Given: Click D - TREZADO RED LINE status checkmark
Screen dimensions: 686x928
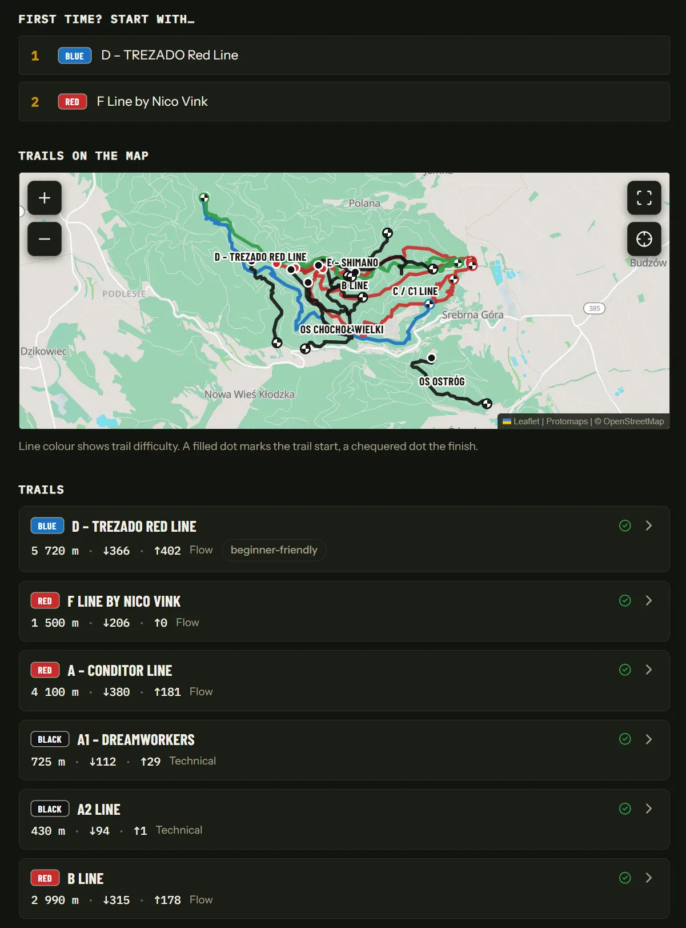Looking at the screenshot, I should (x=625, y=525).
